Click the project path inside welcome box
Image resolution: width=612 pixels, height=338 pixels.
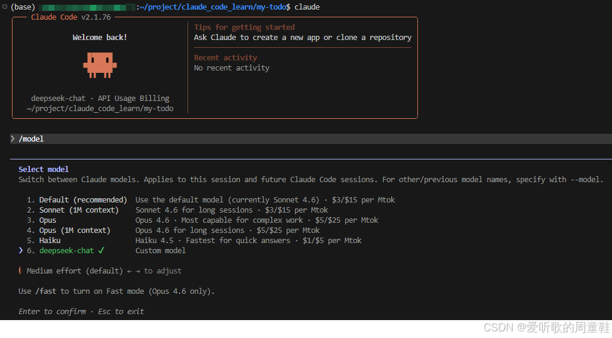tap(100, 109)
